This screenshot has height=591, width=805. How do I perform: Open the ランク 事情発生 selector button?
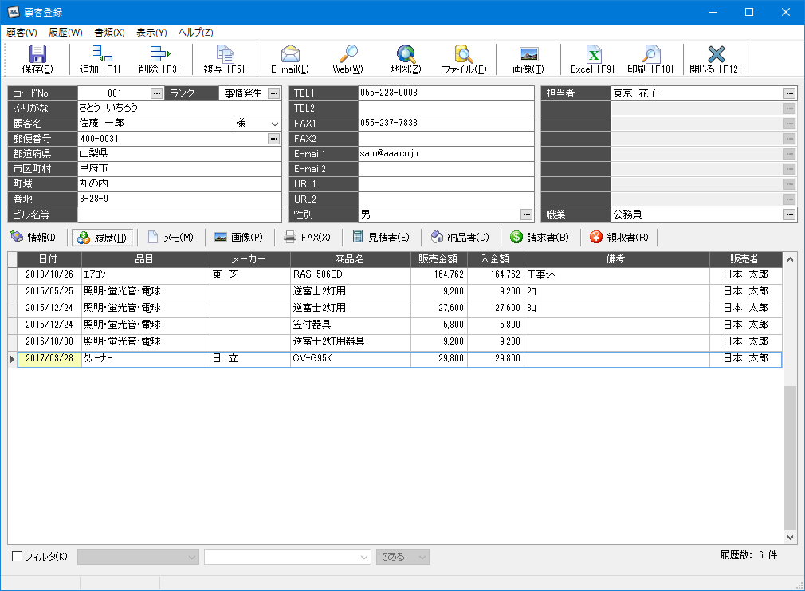[x=273, y=93]
